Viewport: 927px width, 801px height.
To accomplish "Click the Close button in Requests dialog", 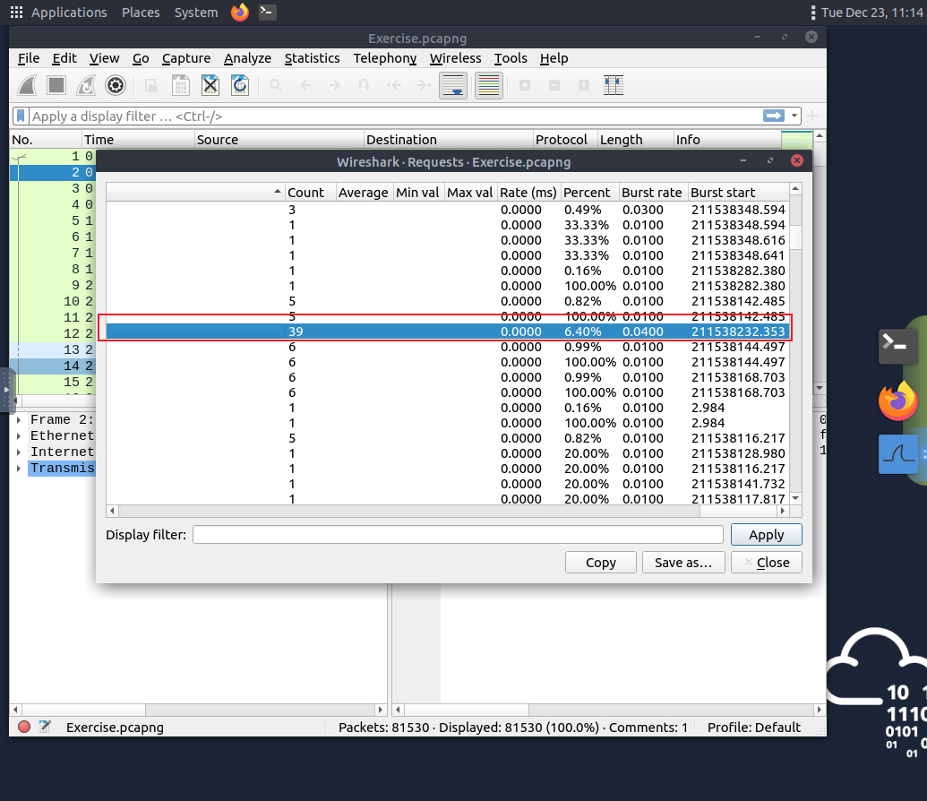I will coord(766,563).
